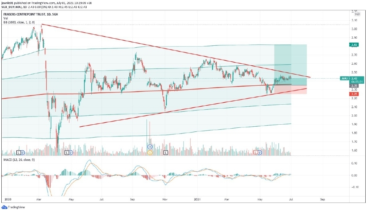Click the 3.00 price axis tick
The height and width of the screenshot is (210, 367).
354,29
